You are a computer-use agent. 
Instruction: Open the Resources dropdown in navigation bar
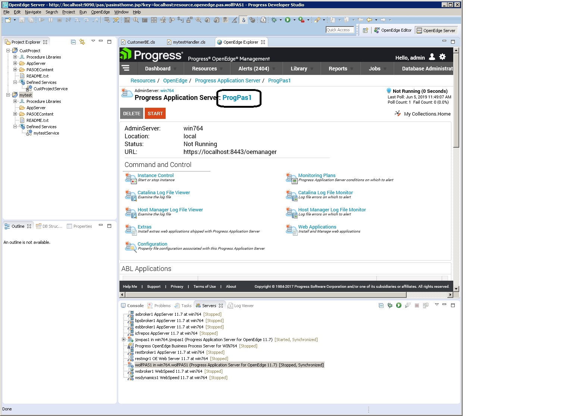click(204, 69)
